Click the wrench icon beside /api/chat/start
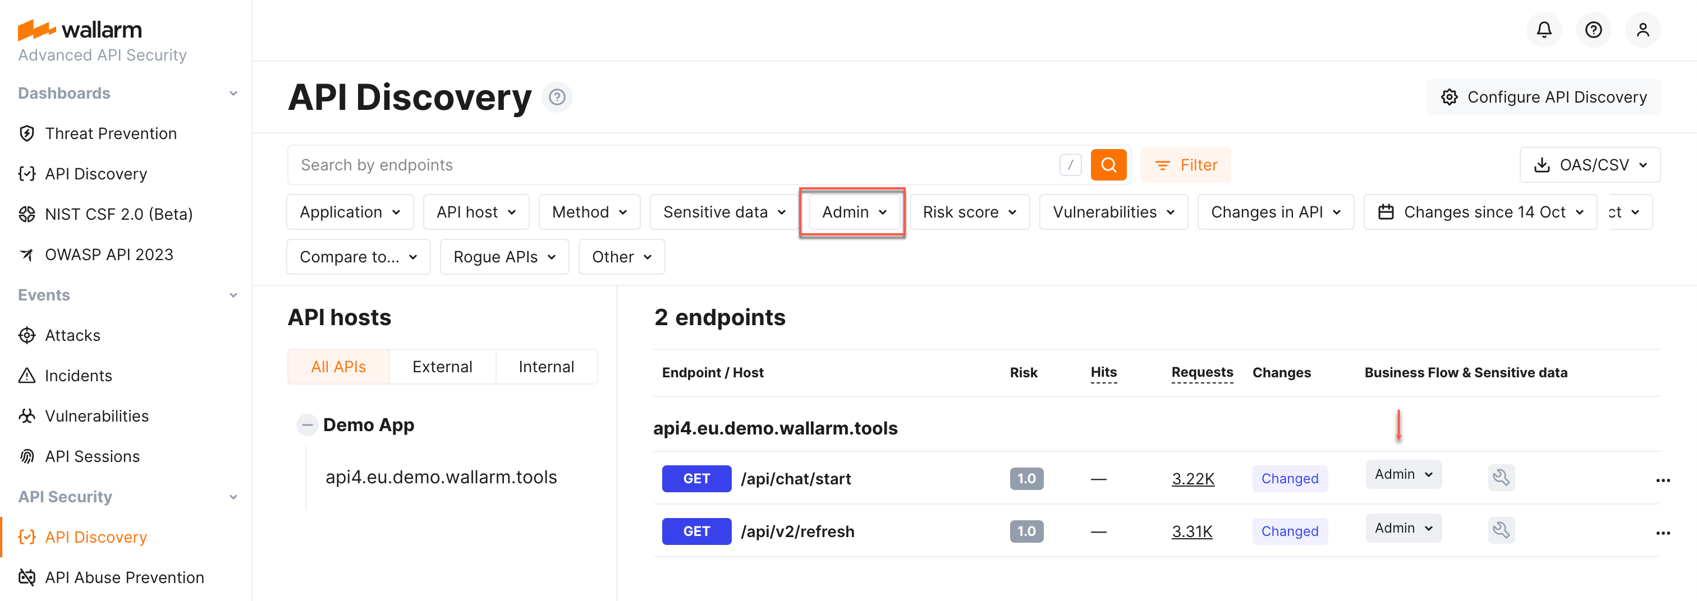1697x601 pixels. (1501, 478)
